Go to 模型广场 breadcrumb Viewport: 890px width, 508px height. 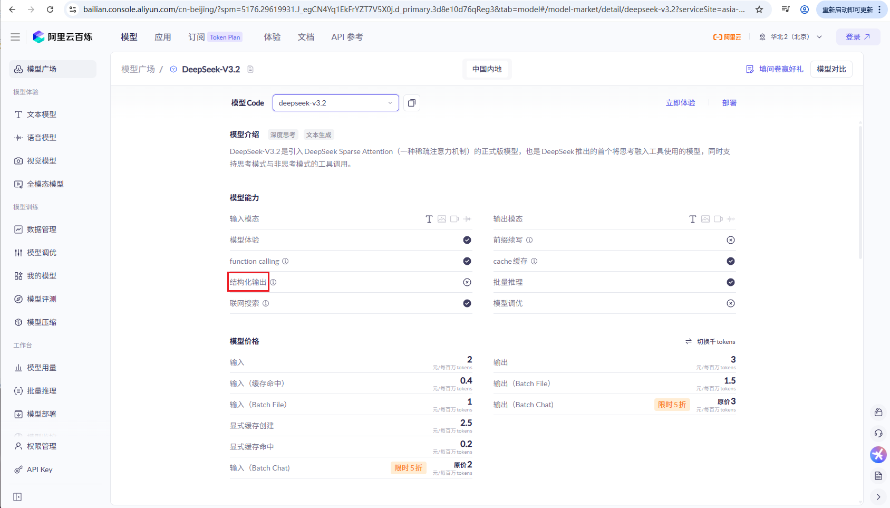click(x=138, y=69)
